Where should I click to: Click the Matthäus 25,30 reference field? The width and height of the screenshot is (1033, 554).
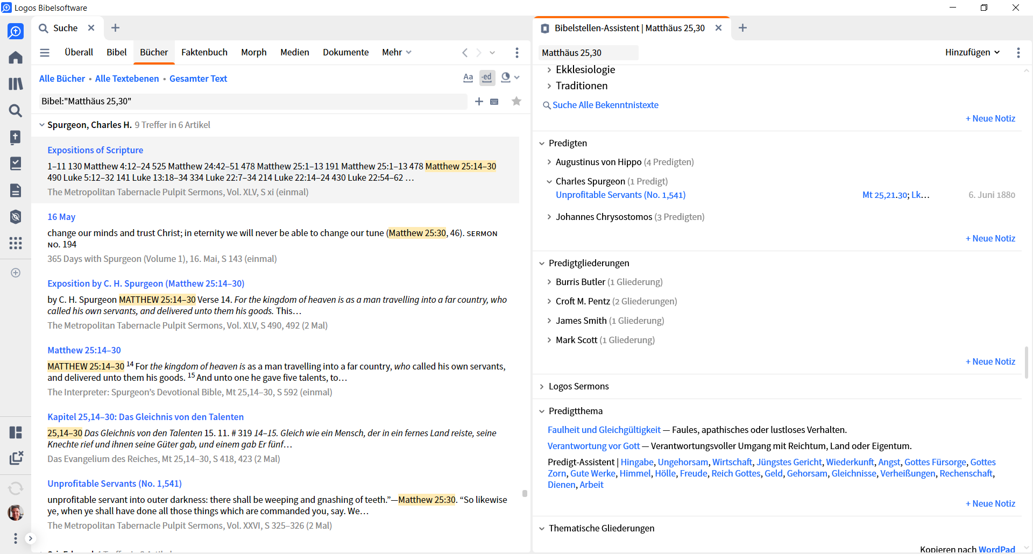[589, 53]
